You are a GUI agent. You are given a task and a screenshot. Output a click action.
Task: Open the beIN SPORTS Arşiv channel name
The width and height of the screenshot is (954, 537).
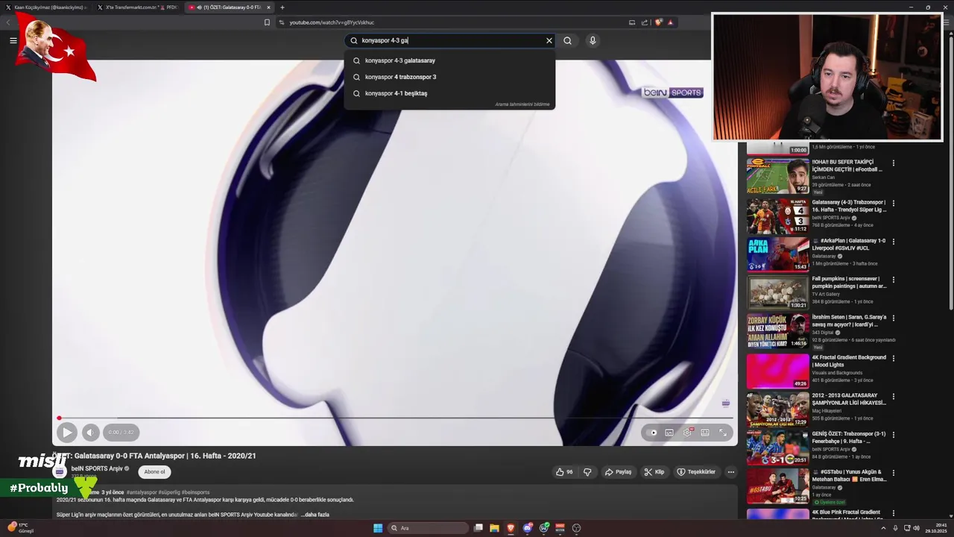[97, 468]
